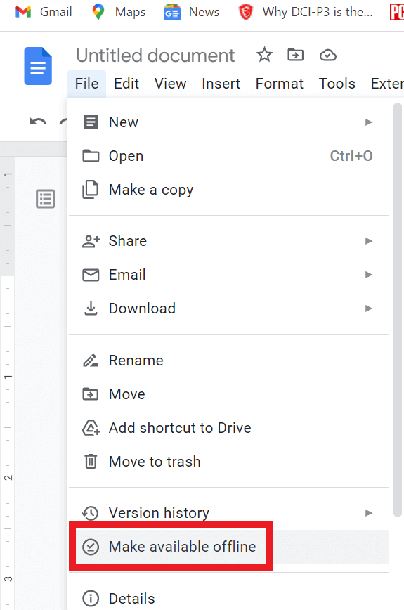Open the File menu
The image size is (404, 610).
coord(86,84)
